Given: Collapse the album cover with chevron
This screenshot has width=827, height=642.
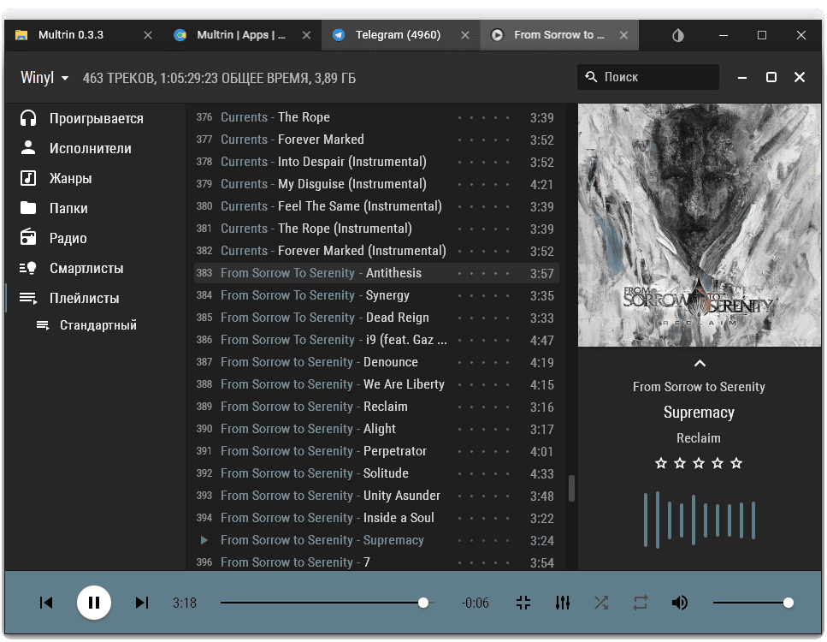Looking at the screenshot, I should pos(700,363).
